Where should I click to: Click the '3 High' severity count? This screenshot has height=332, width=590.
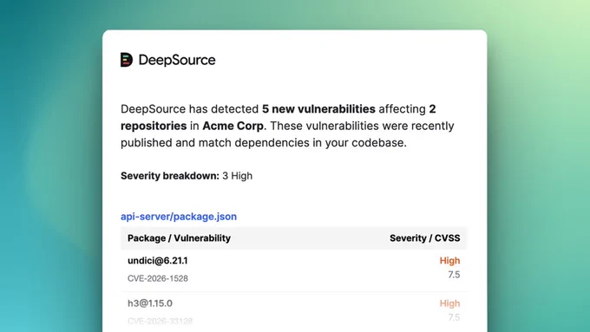(x=238, y=176)
